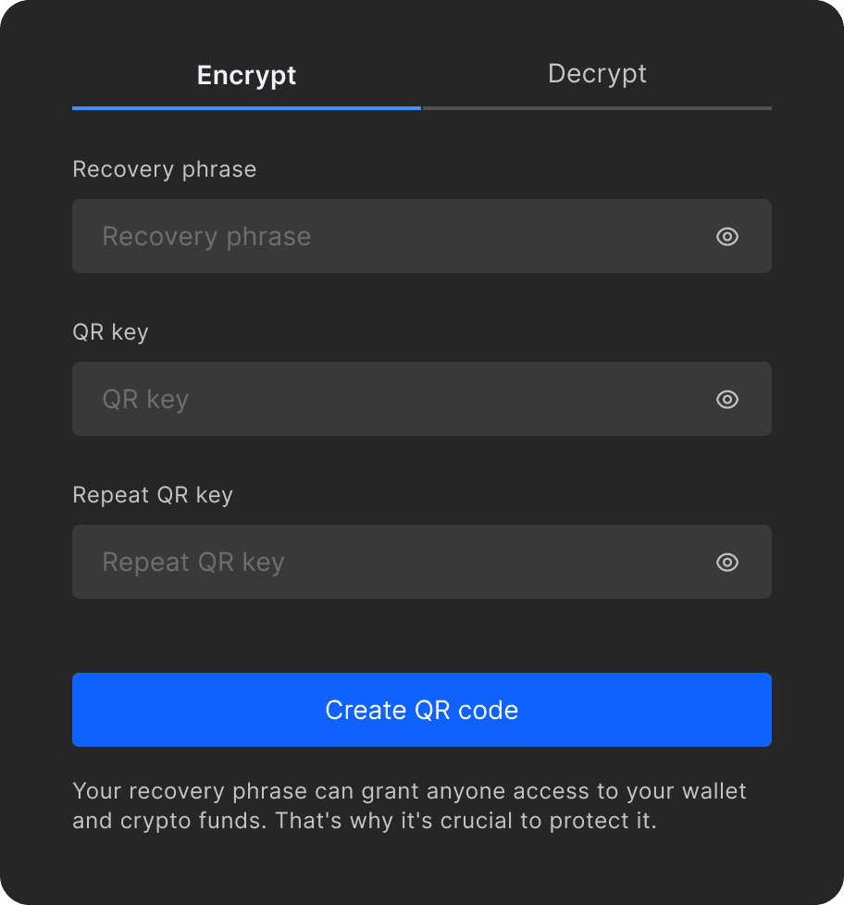Show the Repeat QR key entry

coord(727,563)
